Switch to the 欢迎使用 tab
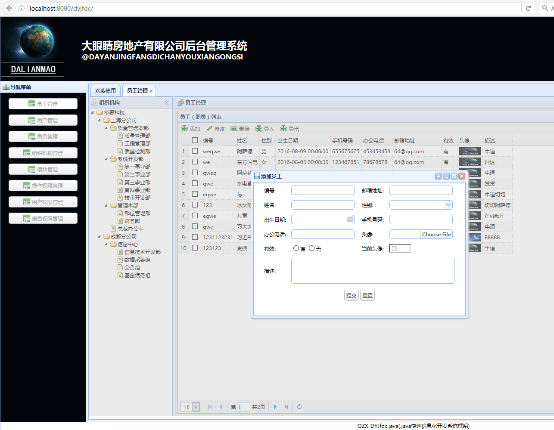The image size is (554, 430). click(106, 91)
